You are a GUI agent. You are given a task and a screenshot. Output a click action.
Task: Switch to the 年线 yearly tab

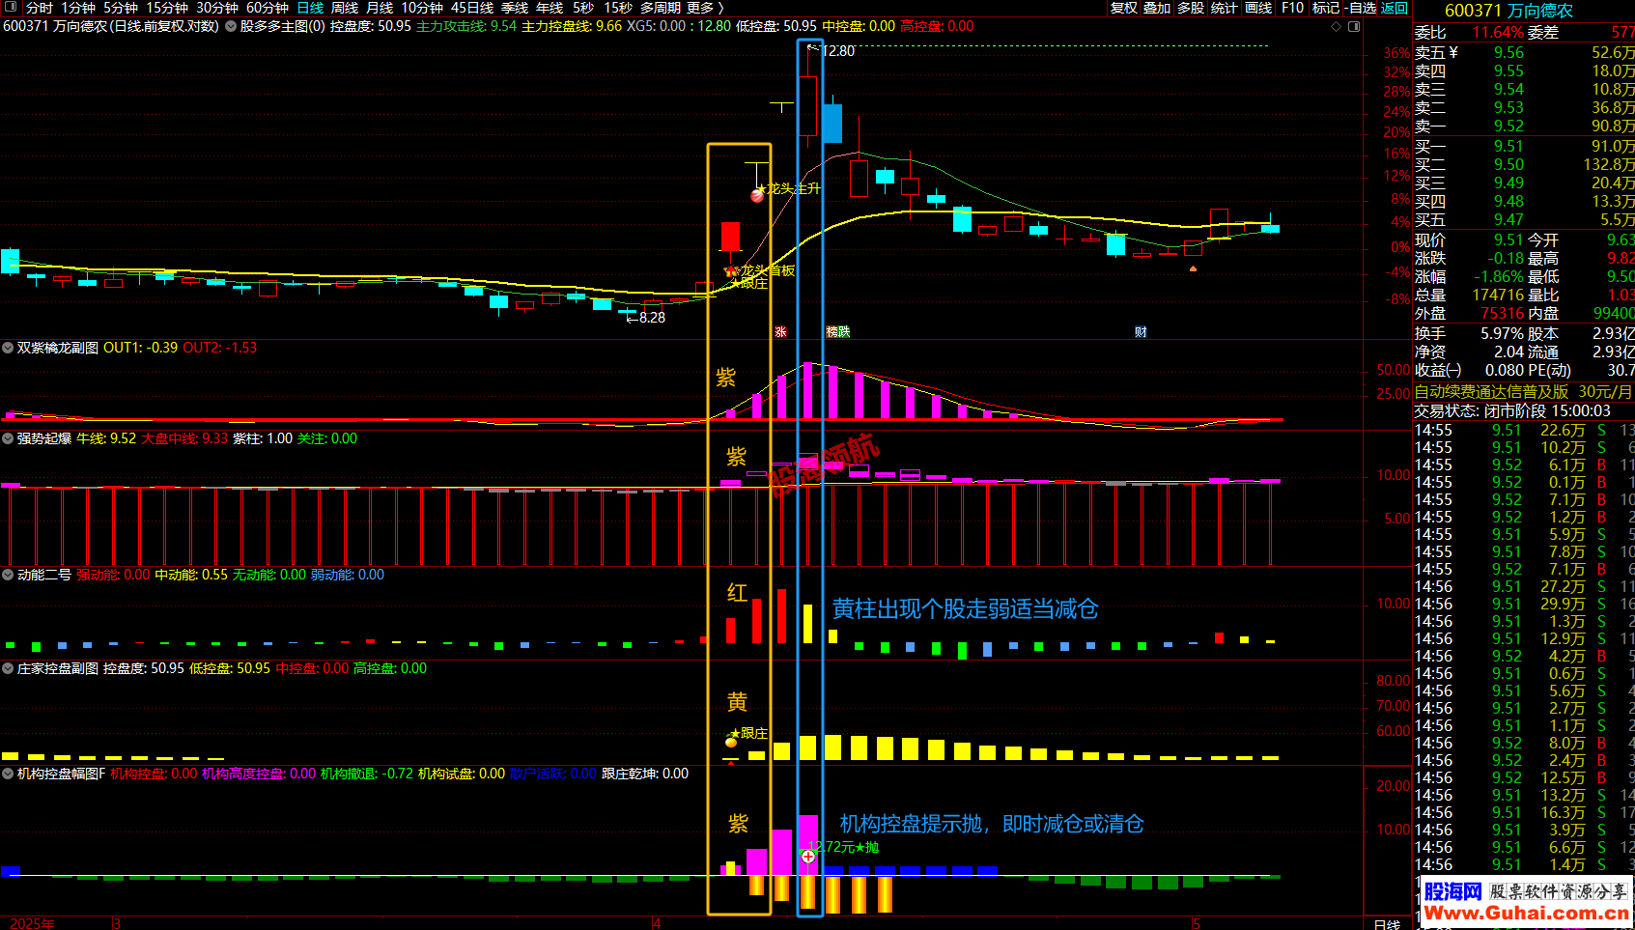pos(550,8)
